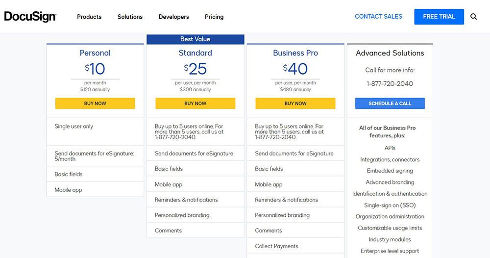This screenshot has width=490, height=258.
Task: Click the Personal plan title
Action: (x=95, y=53)
